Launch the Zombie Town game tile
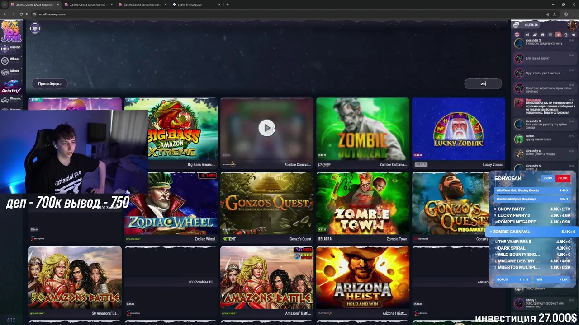 363,207
